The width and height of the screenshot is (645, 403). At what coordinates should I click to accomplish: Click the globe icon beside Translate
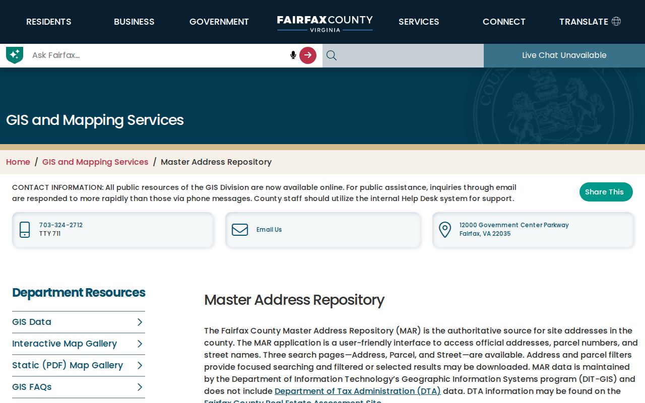[x=616, y=21]
